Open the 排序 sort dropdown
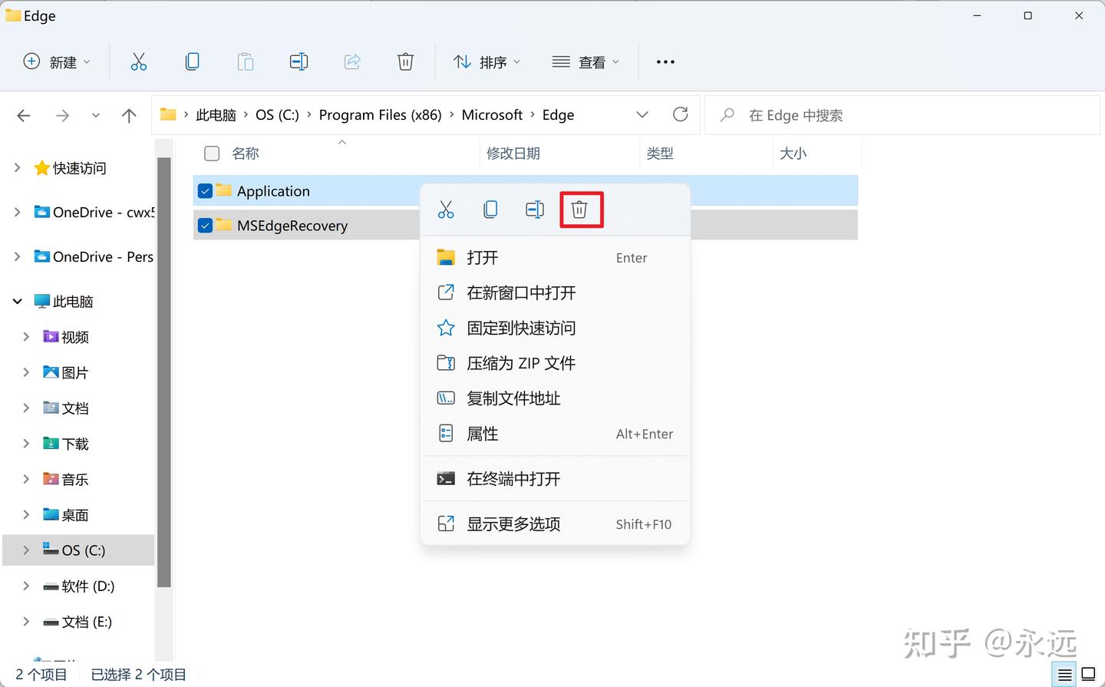 487,61
